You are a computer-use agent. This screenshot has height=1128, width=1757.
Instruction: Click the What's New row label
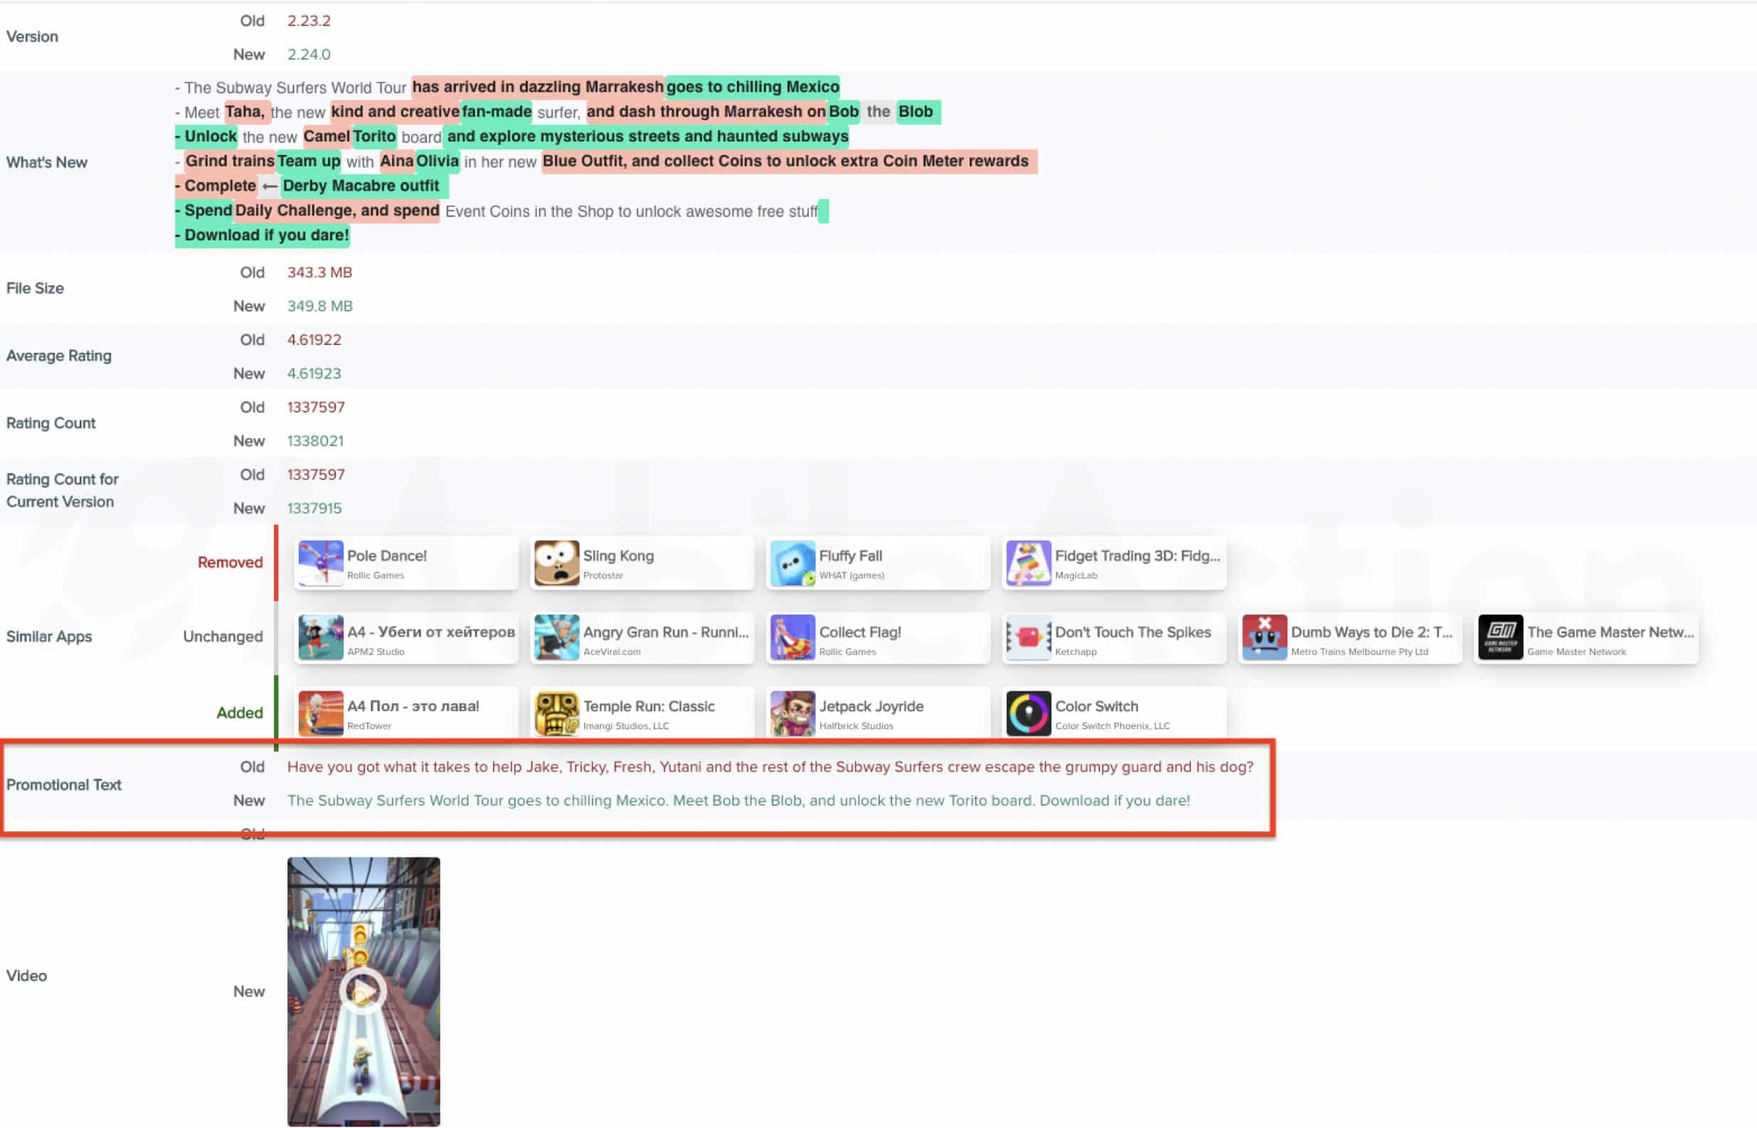click(x=47, y=163)
